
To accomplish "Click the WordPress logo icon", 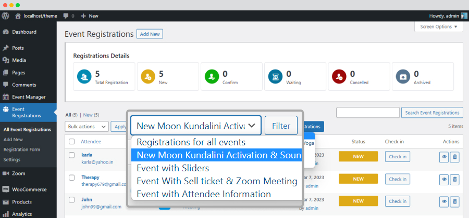I will coord(6,16).
